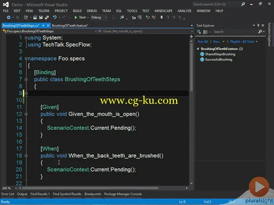The width and height of the screenshot is (274, 205).
Task: Open the Foo.specs.BrushingOfTeethSteps class dropdown
Action: coord(96,31)
